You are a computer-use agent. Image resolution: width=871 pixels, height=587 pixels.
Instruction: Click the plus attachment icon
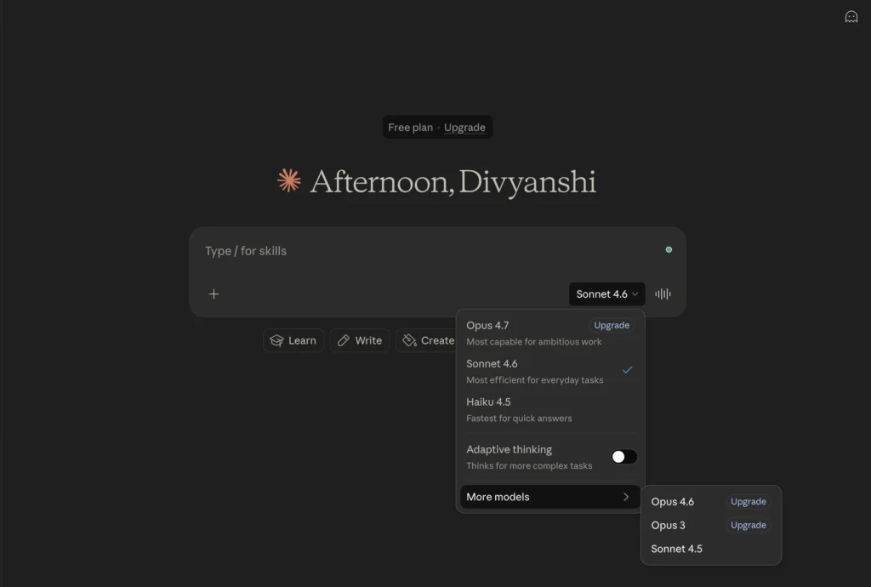pyautogui.click(x=213, y=294)
